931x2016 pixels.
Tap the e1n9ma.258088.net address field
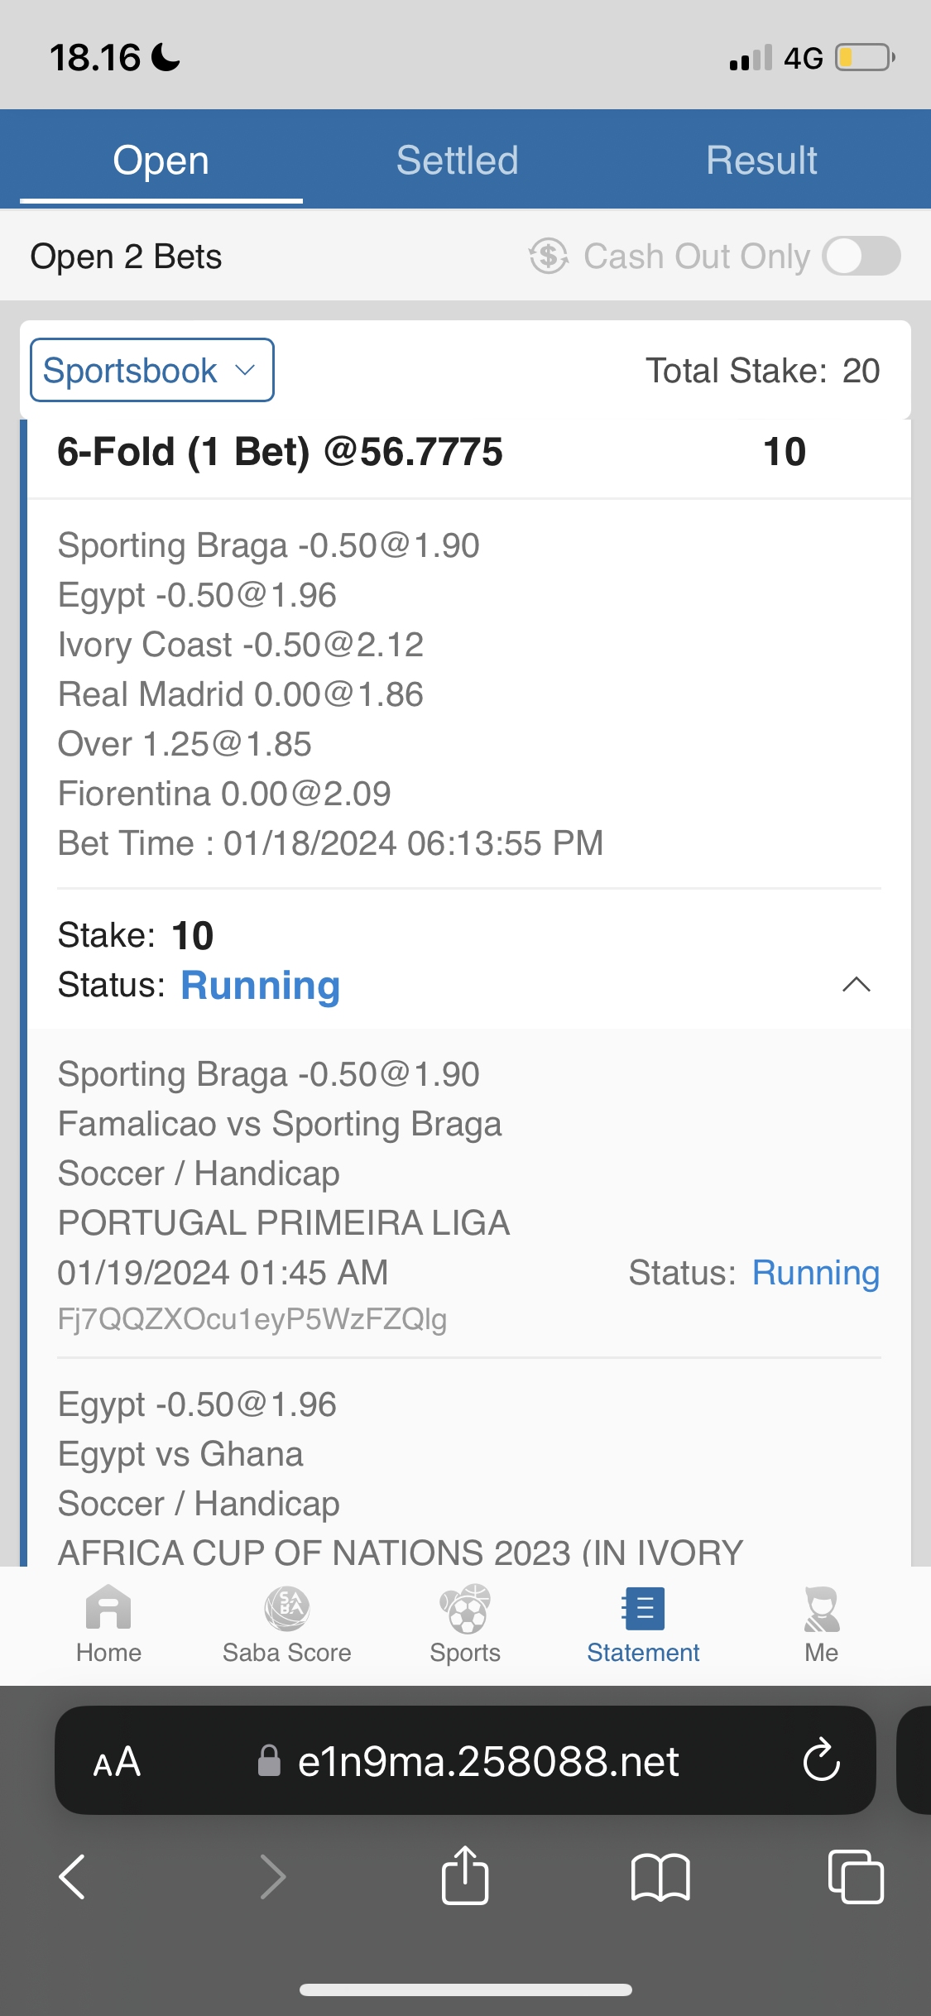488,1762
